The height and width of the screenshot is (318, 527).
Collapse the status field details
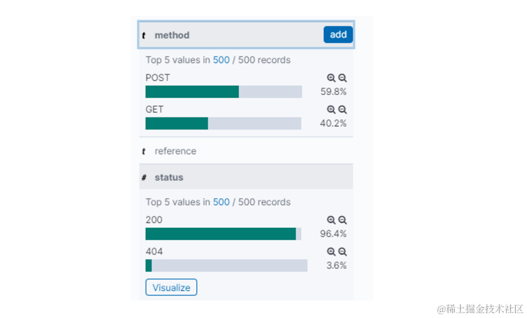point(169,177)
